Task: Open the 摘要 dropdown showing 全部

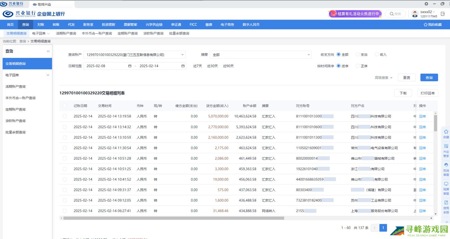Action: (261, 55)
